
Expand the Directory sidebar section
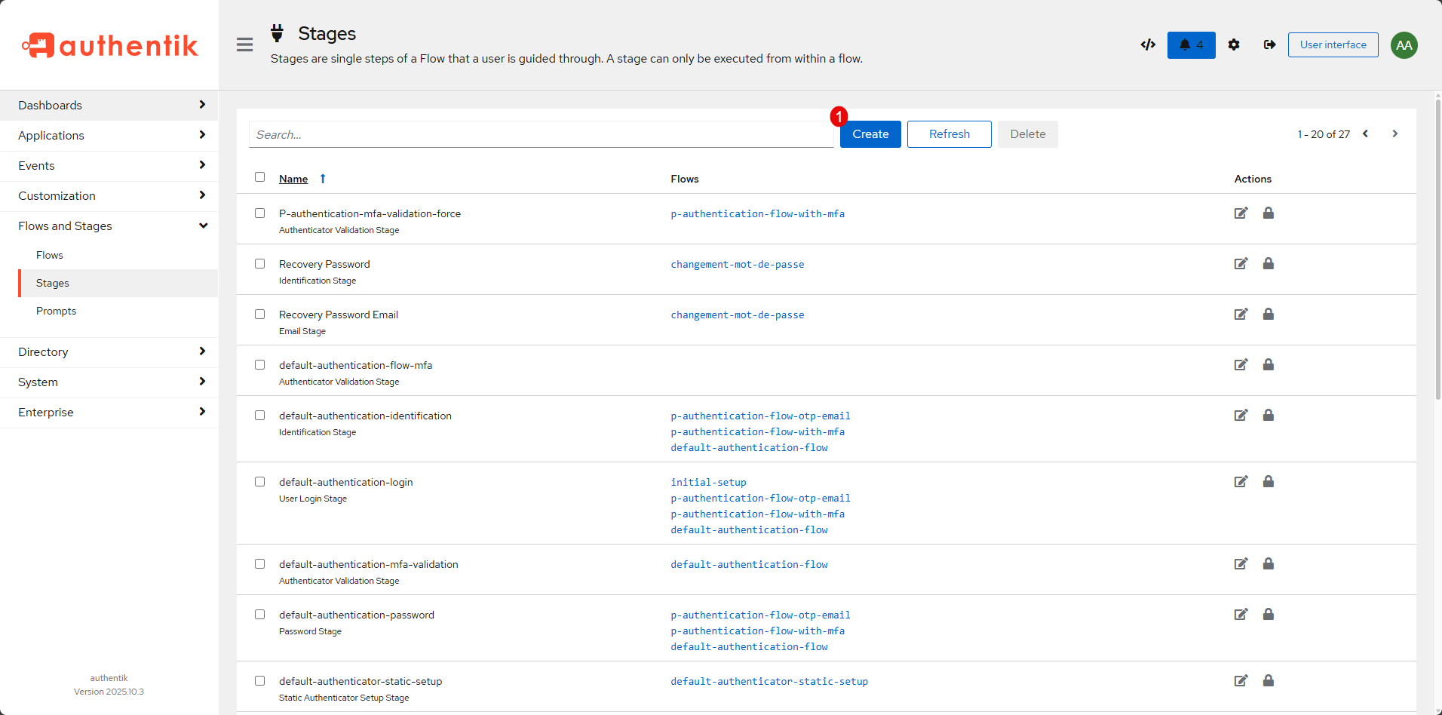click(109, 352)
